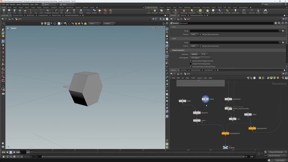Select the Grid shelf tool
288x162 pixels.
coord(25,11)
